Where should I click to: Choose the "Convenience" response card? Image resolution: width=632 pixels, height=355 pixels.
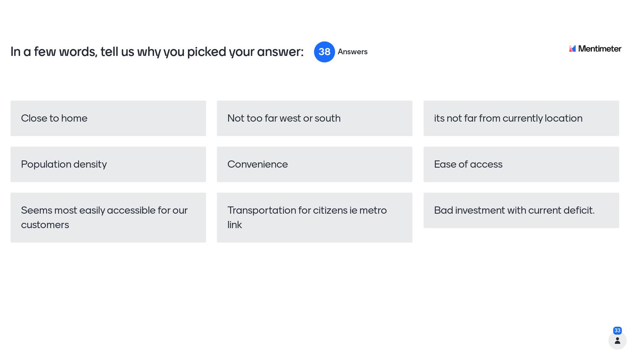(x=314, y=164)
